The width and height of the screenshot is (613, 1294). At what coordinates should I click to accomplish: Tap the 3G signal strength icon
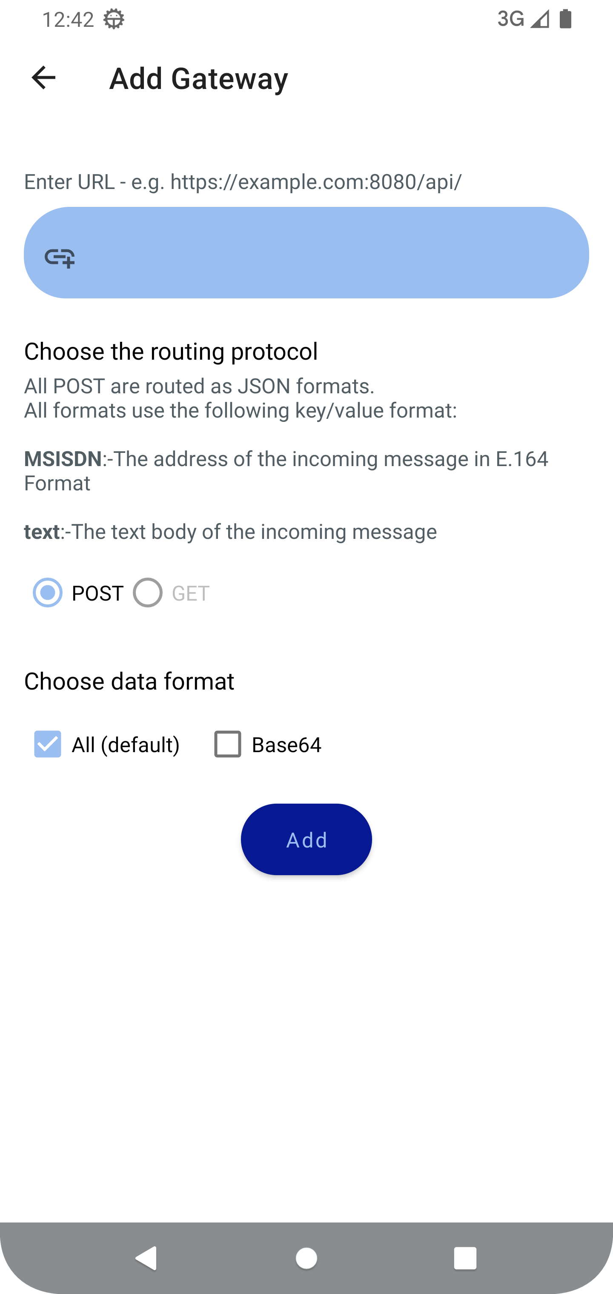[x=540, y=19]
